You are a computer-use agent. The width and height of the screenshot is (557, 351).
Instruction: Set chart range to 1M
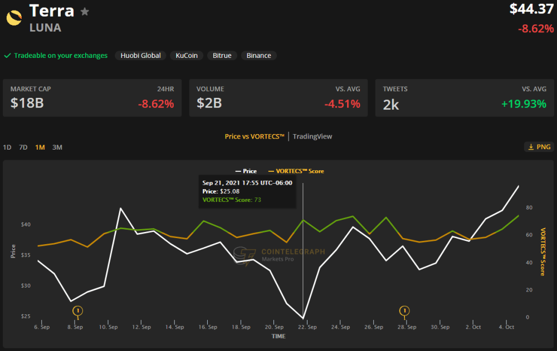click(40, 147)
